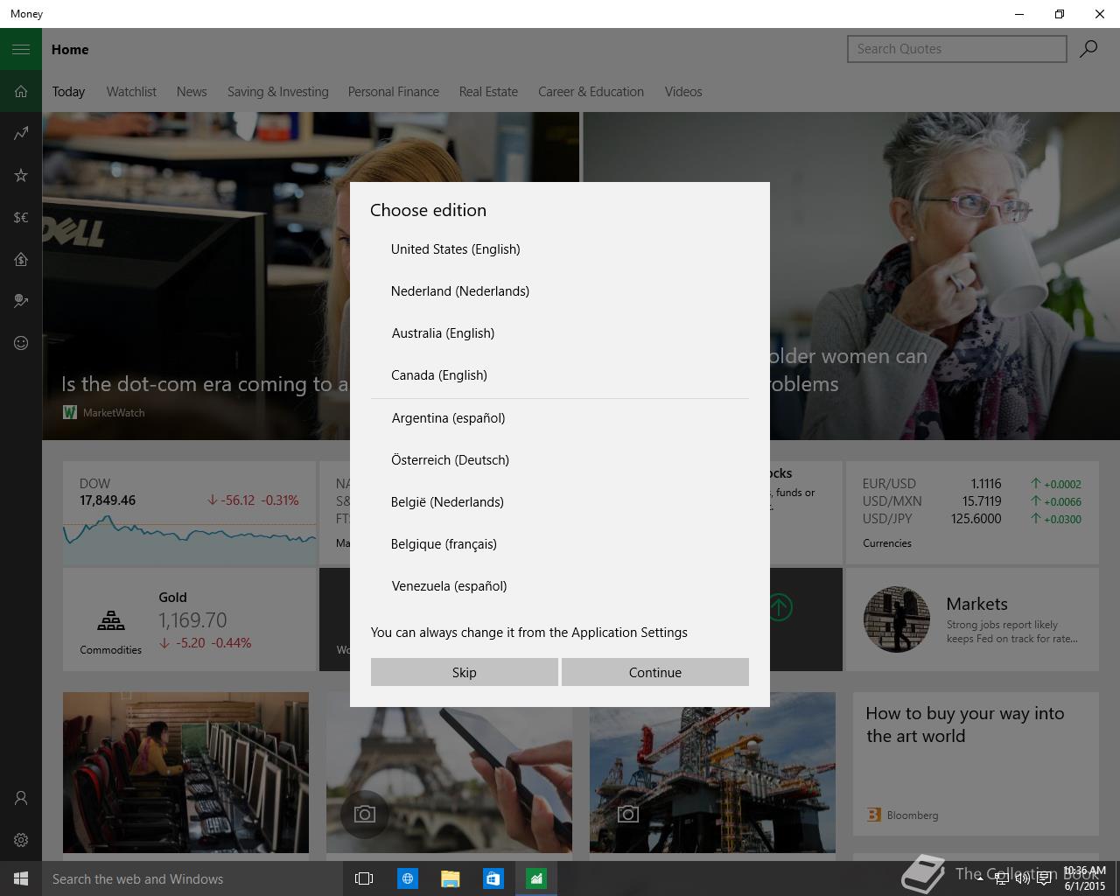Switch to the Watchlist tab
This screenshot has width=1120, height=896.
pos(131,92)
